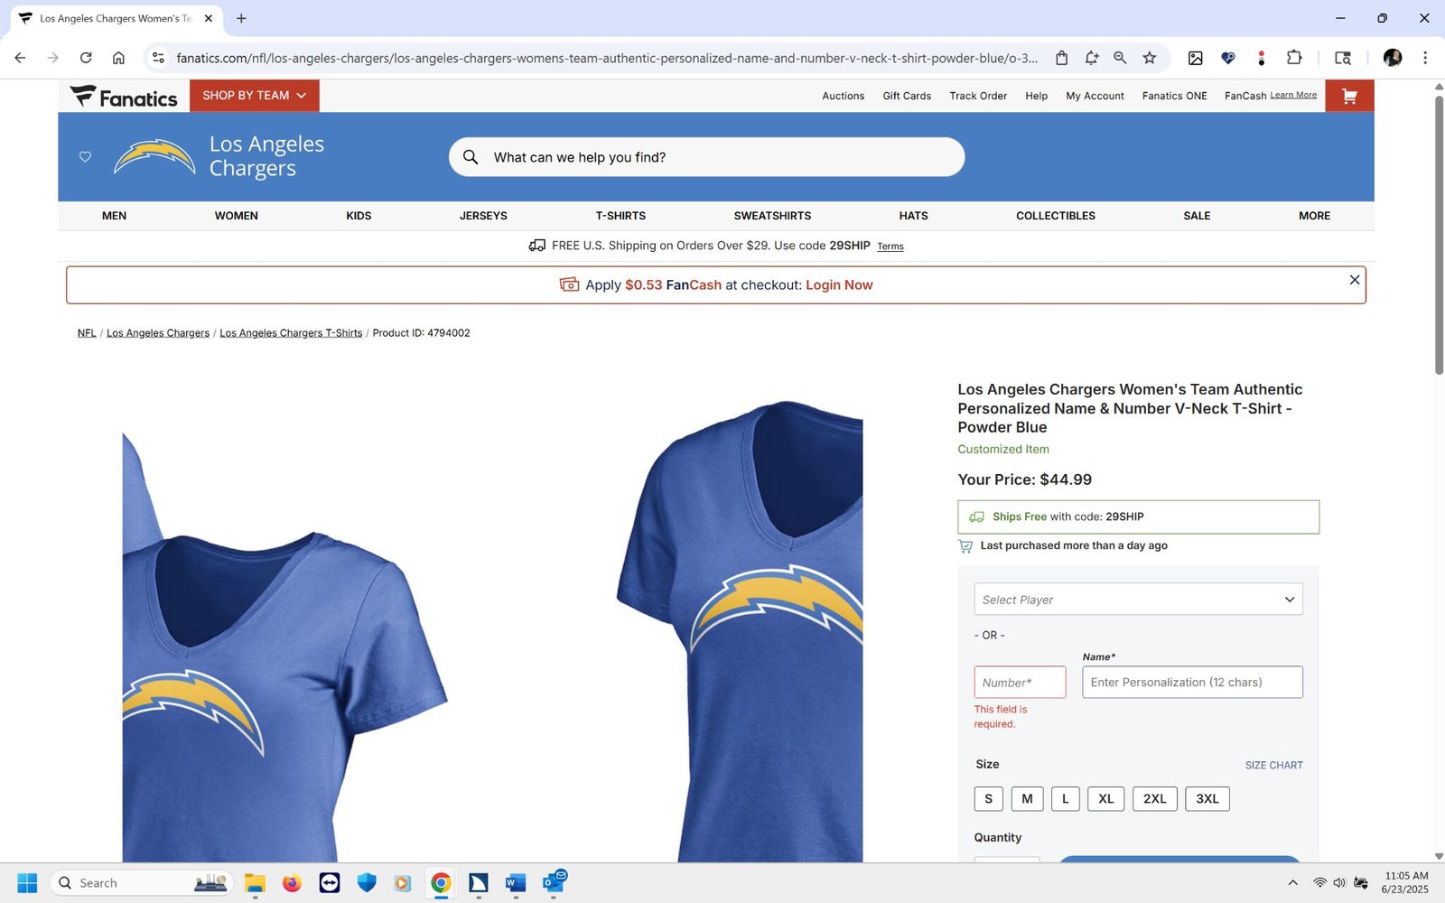Open the WOMEN category menu

click(x=237, y=216)
